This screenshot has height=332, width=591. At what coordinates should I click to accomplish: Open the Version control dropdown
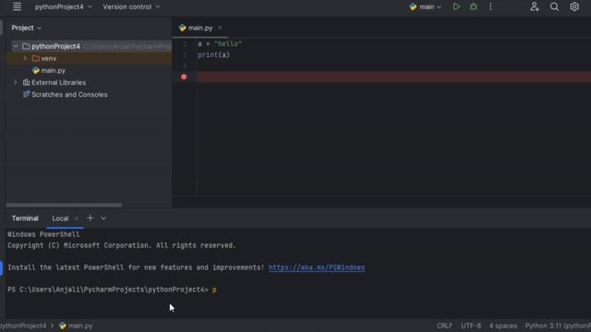tap(131, 6)
